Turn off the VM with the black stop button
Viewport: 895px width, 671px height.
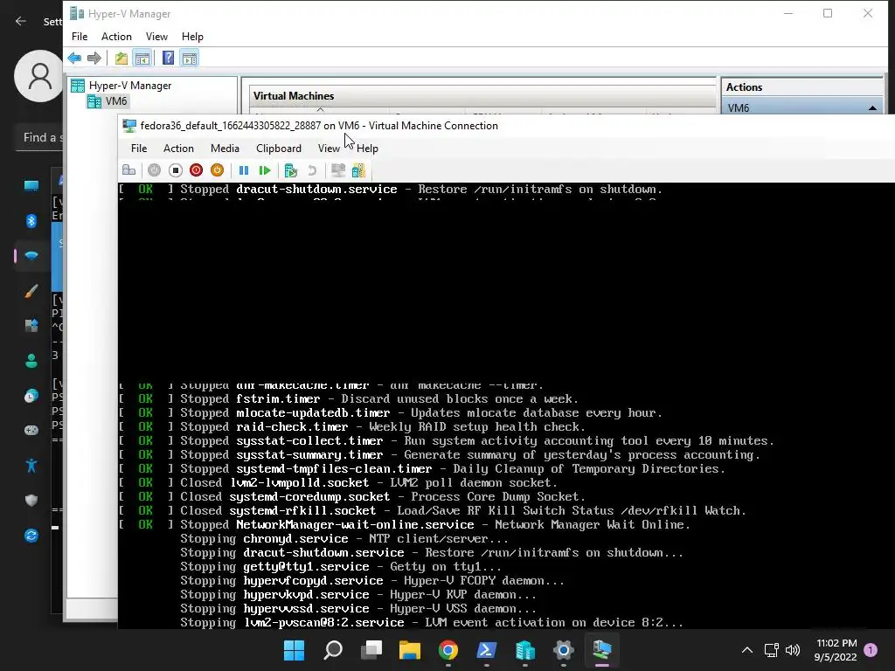coord(175,170)
